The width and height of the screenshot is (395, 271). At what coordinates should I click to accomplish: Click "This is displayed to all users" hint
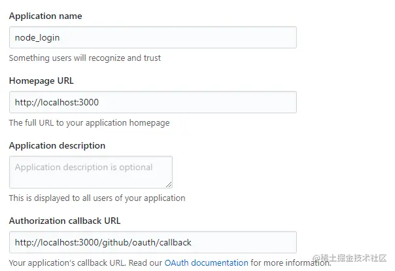point(97,198)
